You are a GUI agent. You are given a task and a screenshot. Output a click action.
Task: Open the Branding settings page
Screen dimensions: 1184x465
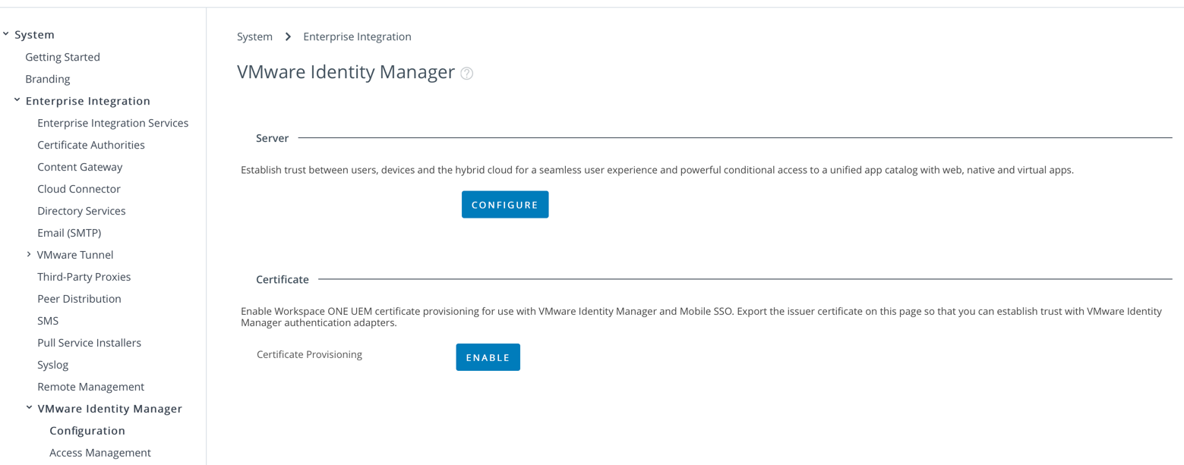click(47, 78)
